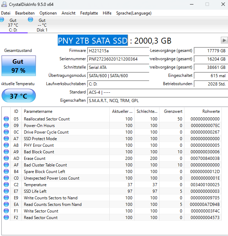228x236 pixels.
Task: Click the total reads value 17779 GB
Action: (x=211, y=51)
